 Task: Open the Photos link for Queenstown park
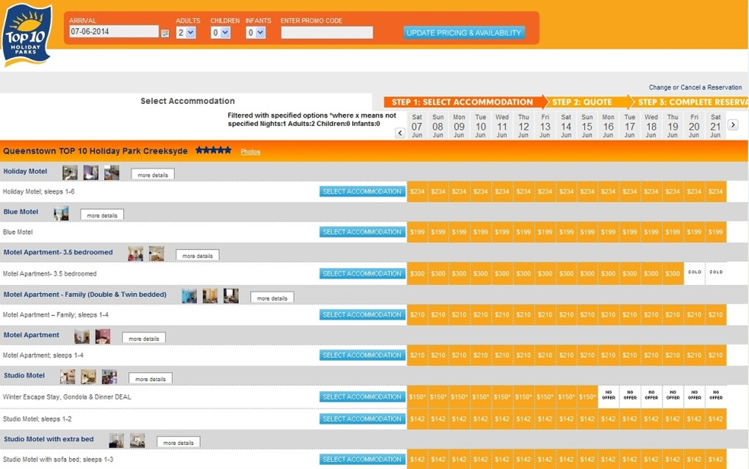(x=251, y=151)
